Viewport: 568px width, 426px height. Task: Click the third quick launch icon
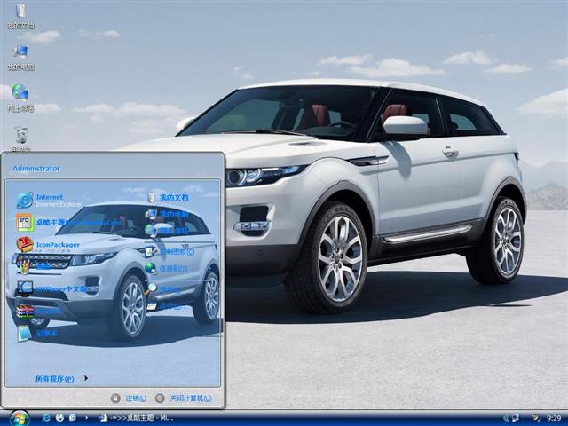73,418
